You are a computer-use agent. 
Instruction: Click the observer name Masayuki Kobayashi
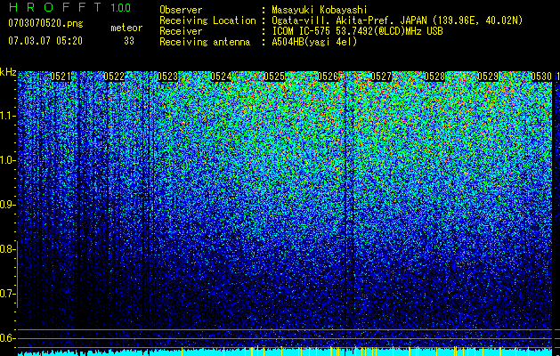[320, 10]
